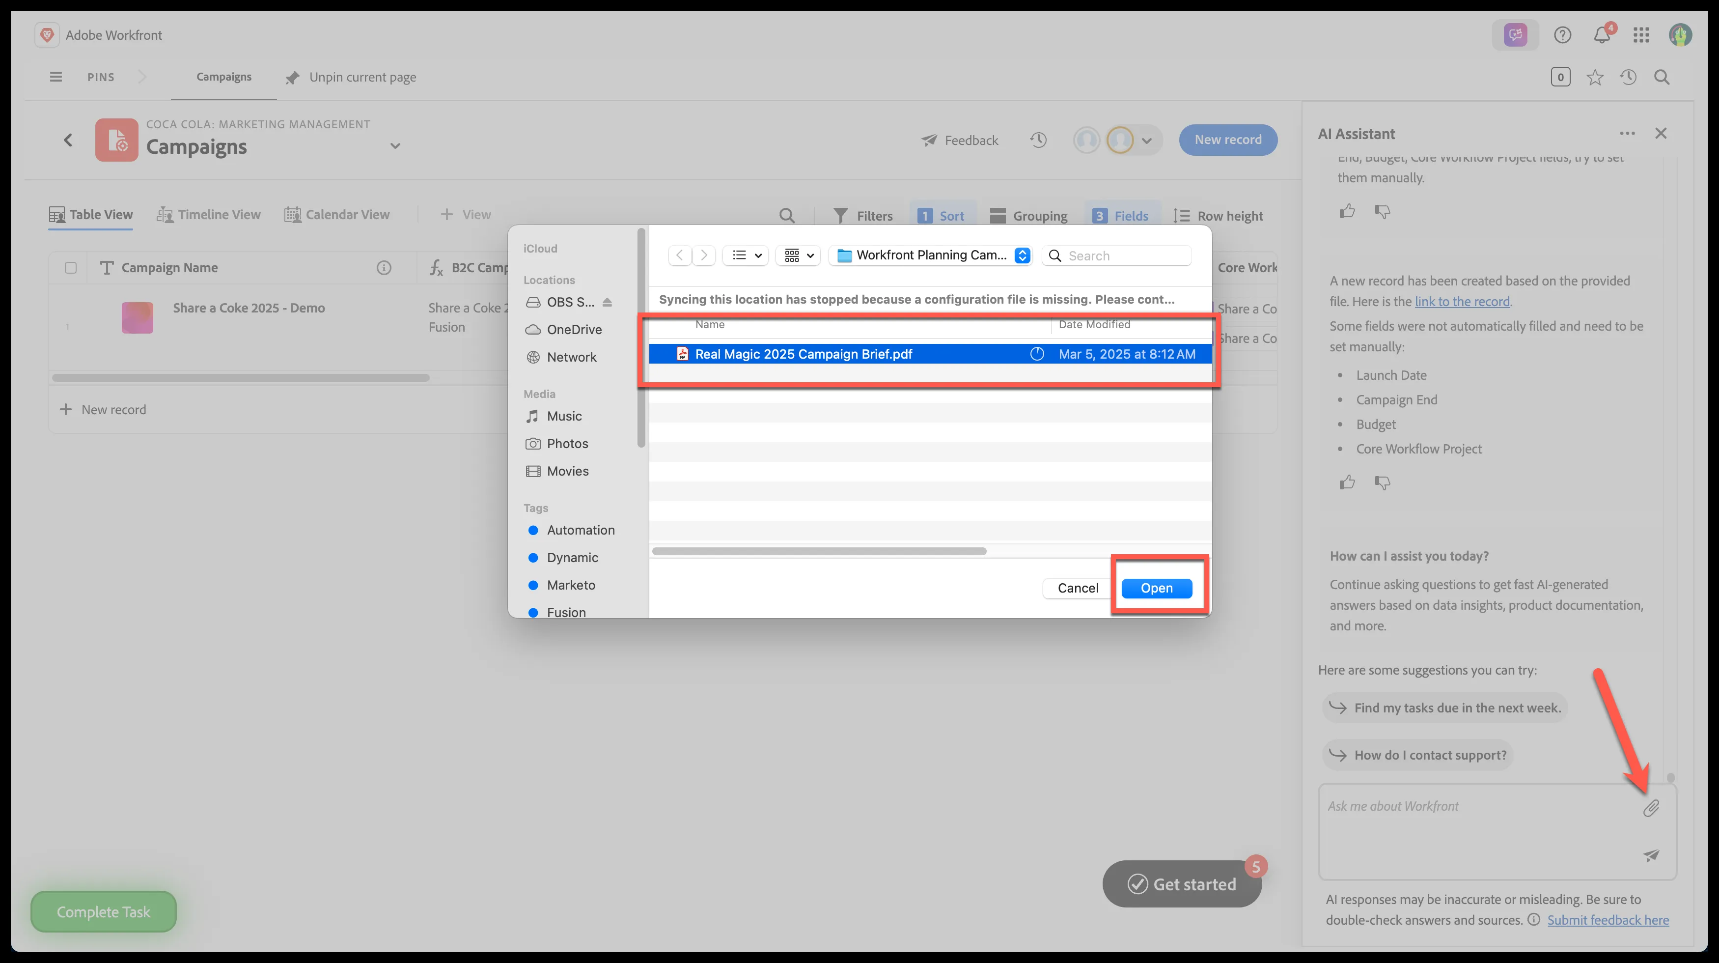
Task: Open the main hamburger menu
Action: (56, 77)
